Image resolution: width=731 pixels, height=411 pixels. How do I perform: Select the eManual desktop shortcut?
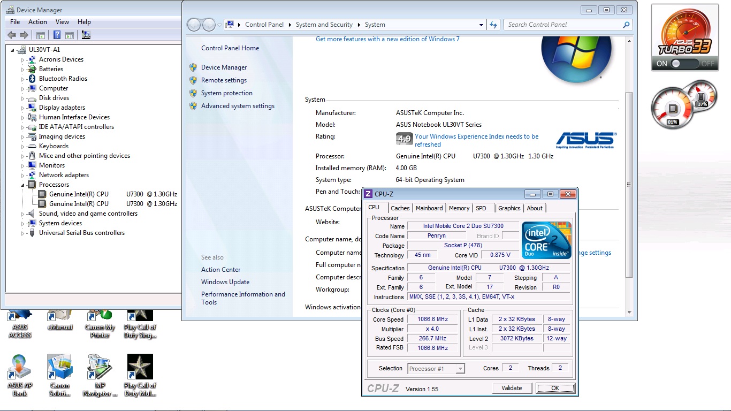click(x=60, y=321)
